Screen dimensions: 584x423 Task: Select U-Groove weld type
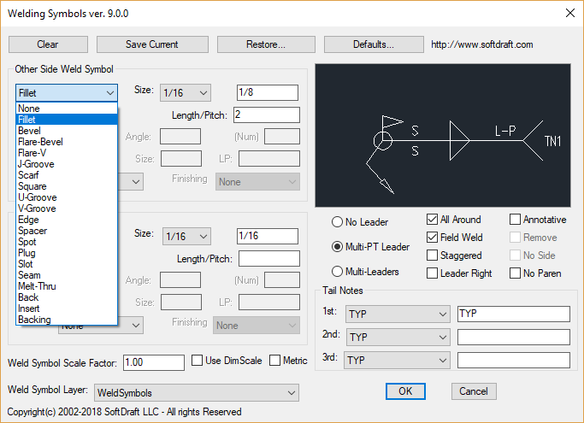pyautogui.click(x=67, y=197)
